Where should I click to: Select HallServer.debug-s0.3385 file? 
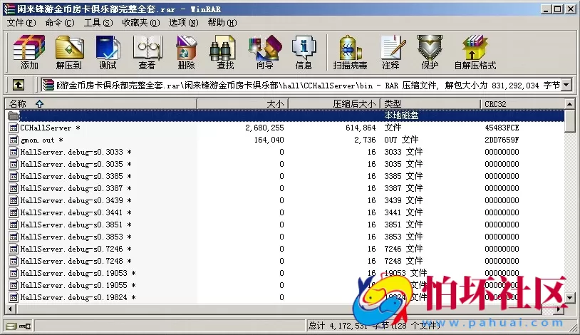[x=76, y=176]
